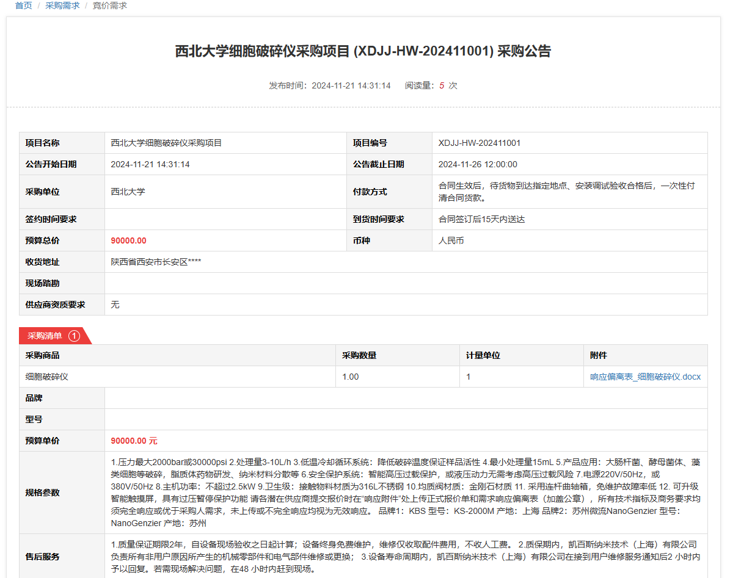The height and width of the screenshot is (578, 730).
Task: Click the 采购公告 page title heading
Action: (363, 51)
